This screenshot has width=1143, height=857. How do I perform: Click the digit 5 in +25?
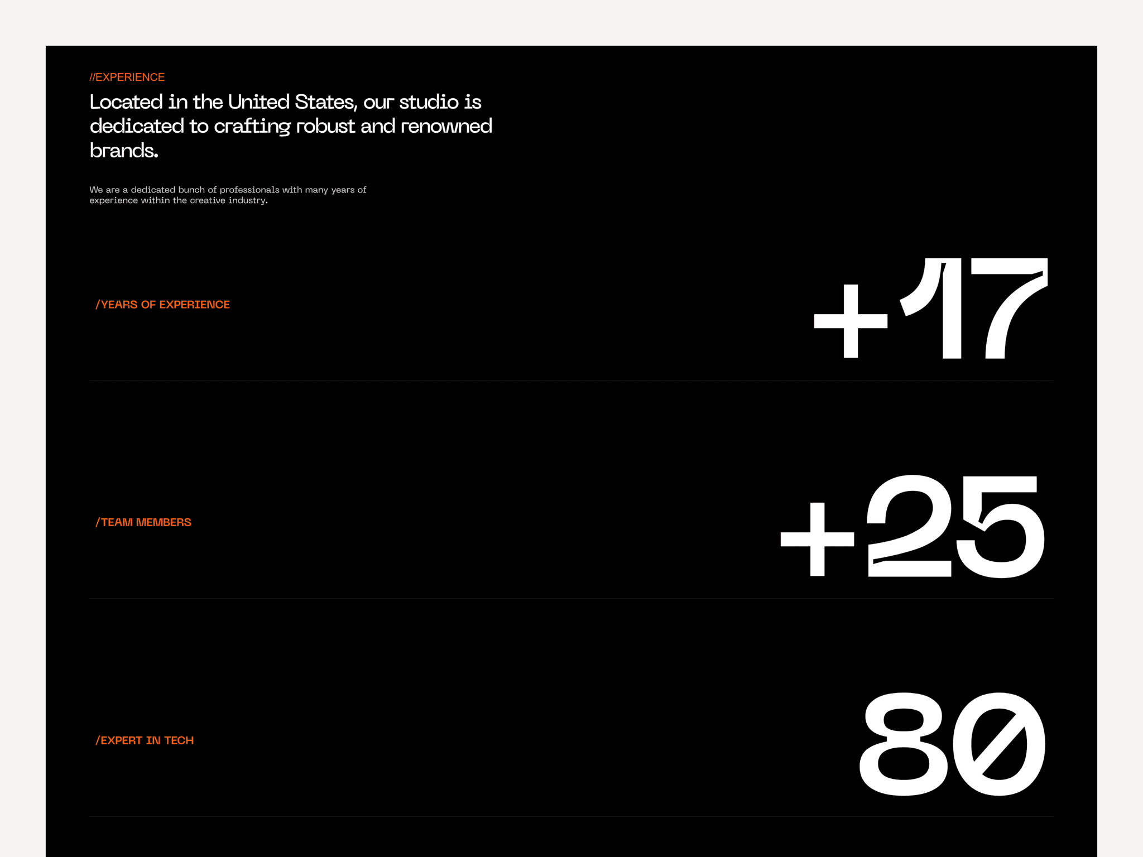(x=1000, y=527)
